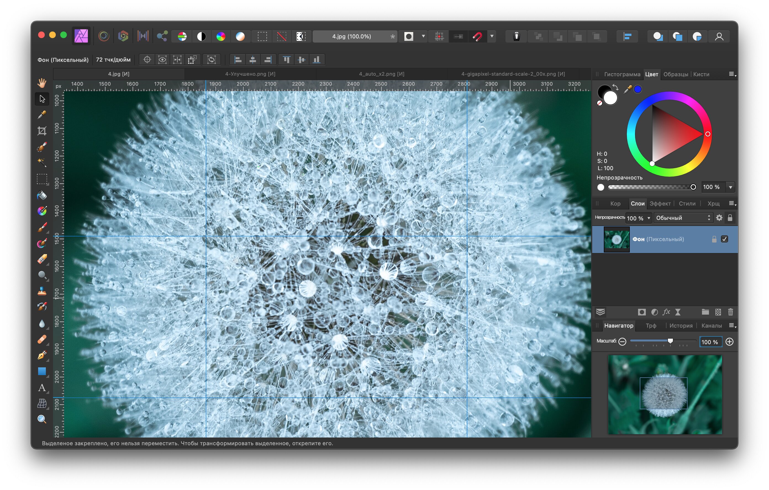Click the Color picker eyedropper in Color panel
769x490 pixels.
click(628, 89)
